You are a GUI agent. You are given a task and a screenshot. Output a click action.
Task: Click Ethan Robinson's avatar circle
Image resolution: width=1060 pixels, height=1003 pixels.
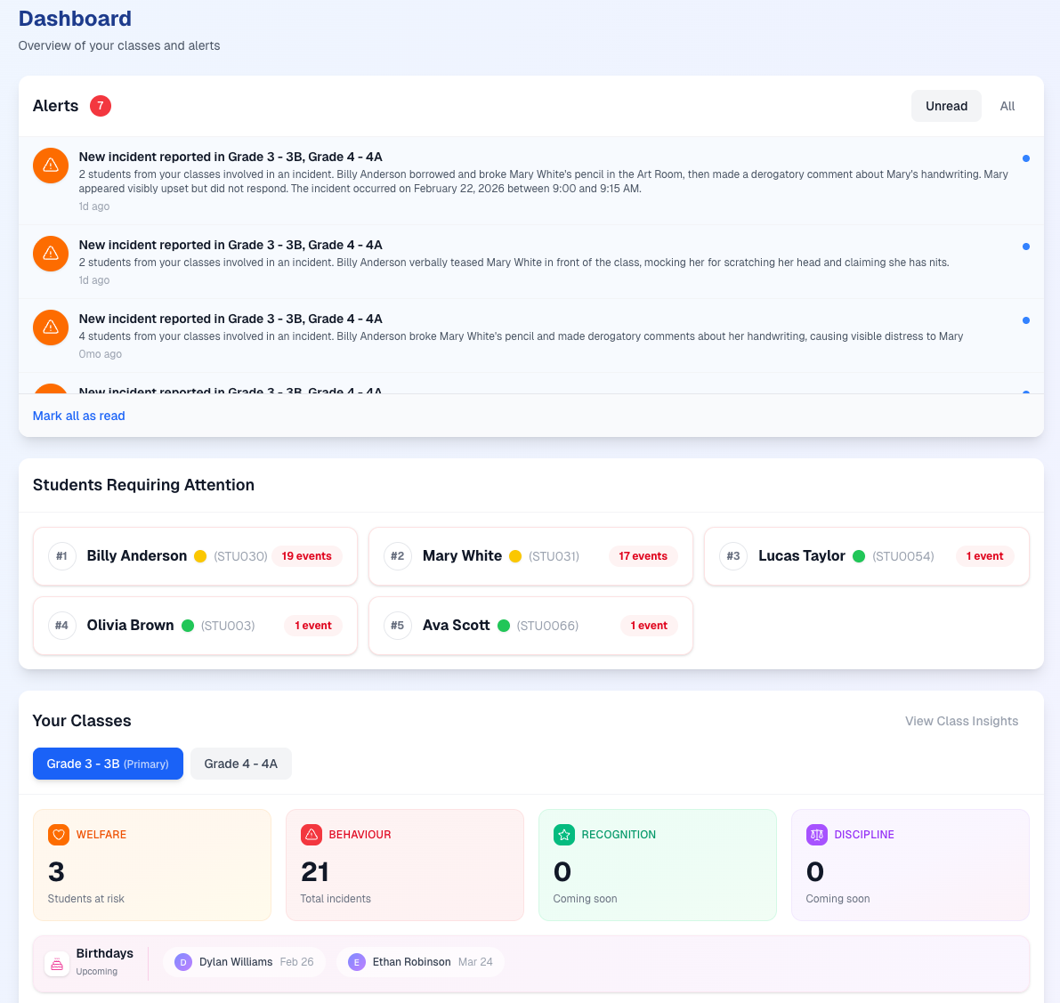click(x=356, y=962)
